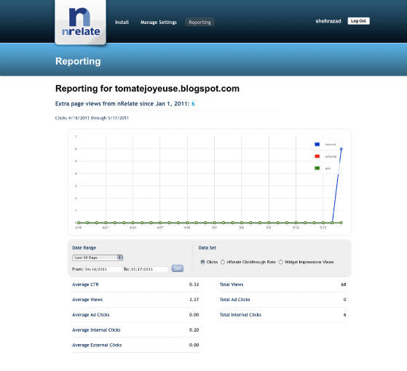Screen dimensions: 407x371
Task: Click the Average External Clicks label
Action: (97, 345)
